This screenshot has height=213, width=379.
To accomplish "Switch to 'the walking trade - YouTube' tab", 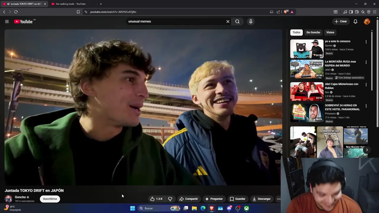I will coord(70,4).
